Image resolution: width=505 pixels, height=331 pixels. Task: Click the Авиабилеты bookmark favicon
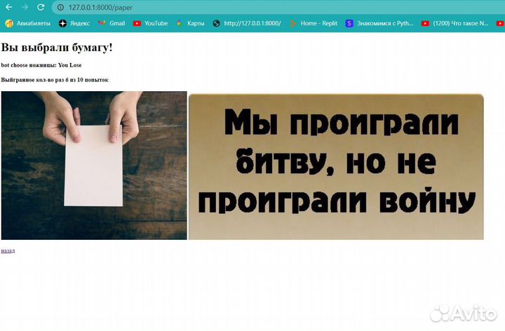(x=9, y=24)
